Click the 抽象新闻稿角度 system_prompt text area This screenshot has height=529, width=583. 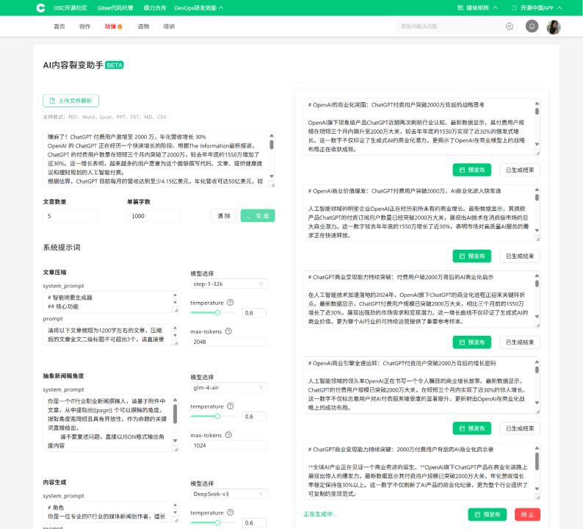[111, 423]
